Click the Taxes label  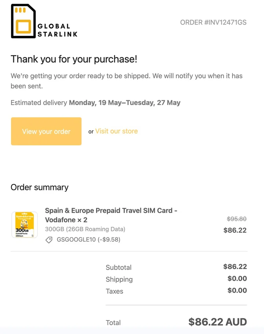coord(114,291)
